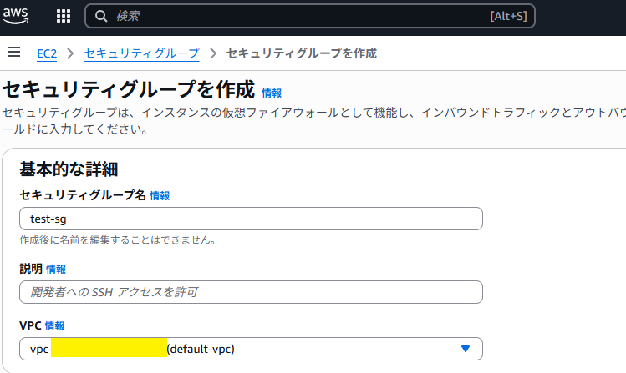Image resolution: width=626 pixels, height=373 pixels.
Task: Open the AWS services grid menu
Action: point(64,16)
